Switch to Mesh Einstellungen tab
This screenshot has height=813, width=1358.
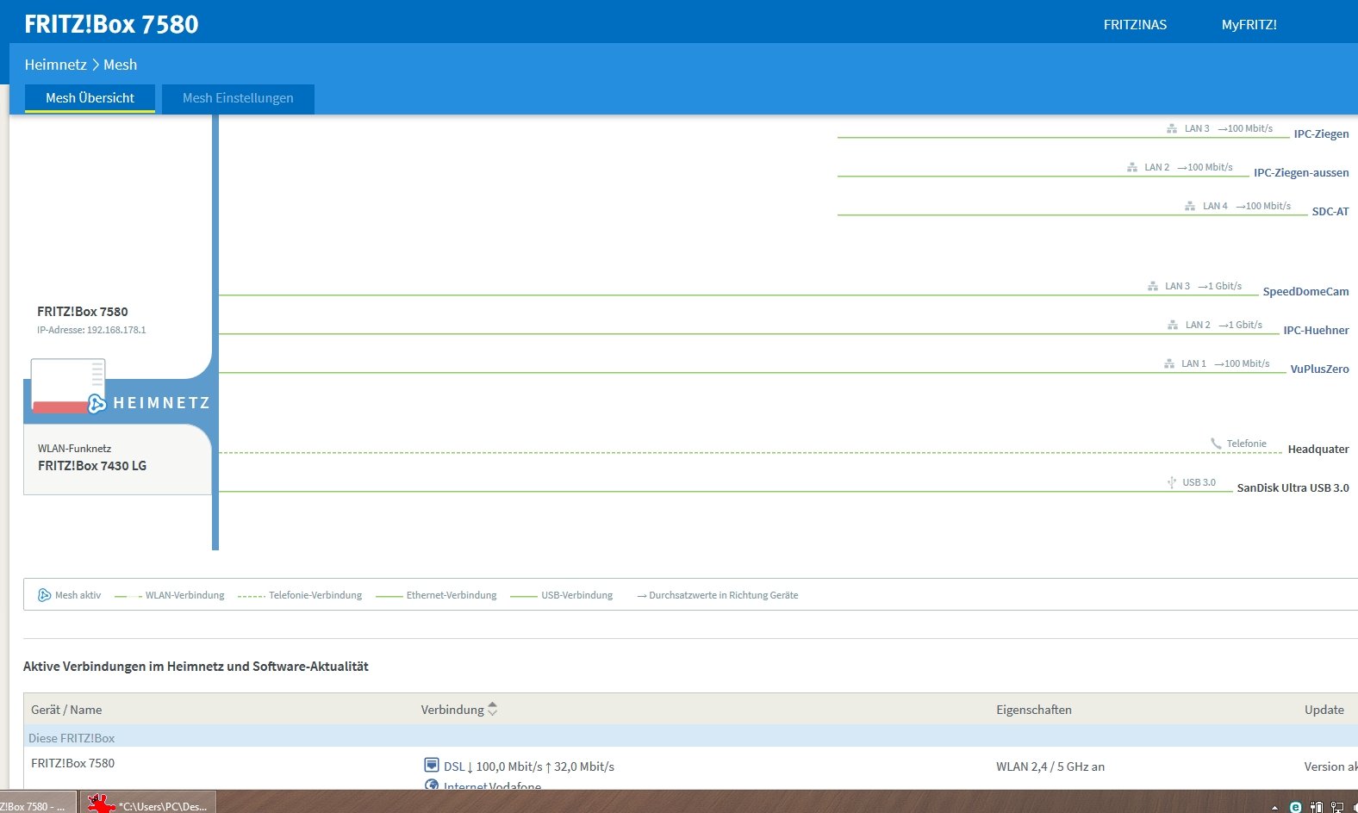coord(238,98)
